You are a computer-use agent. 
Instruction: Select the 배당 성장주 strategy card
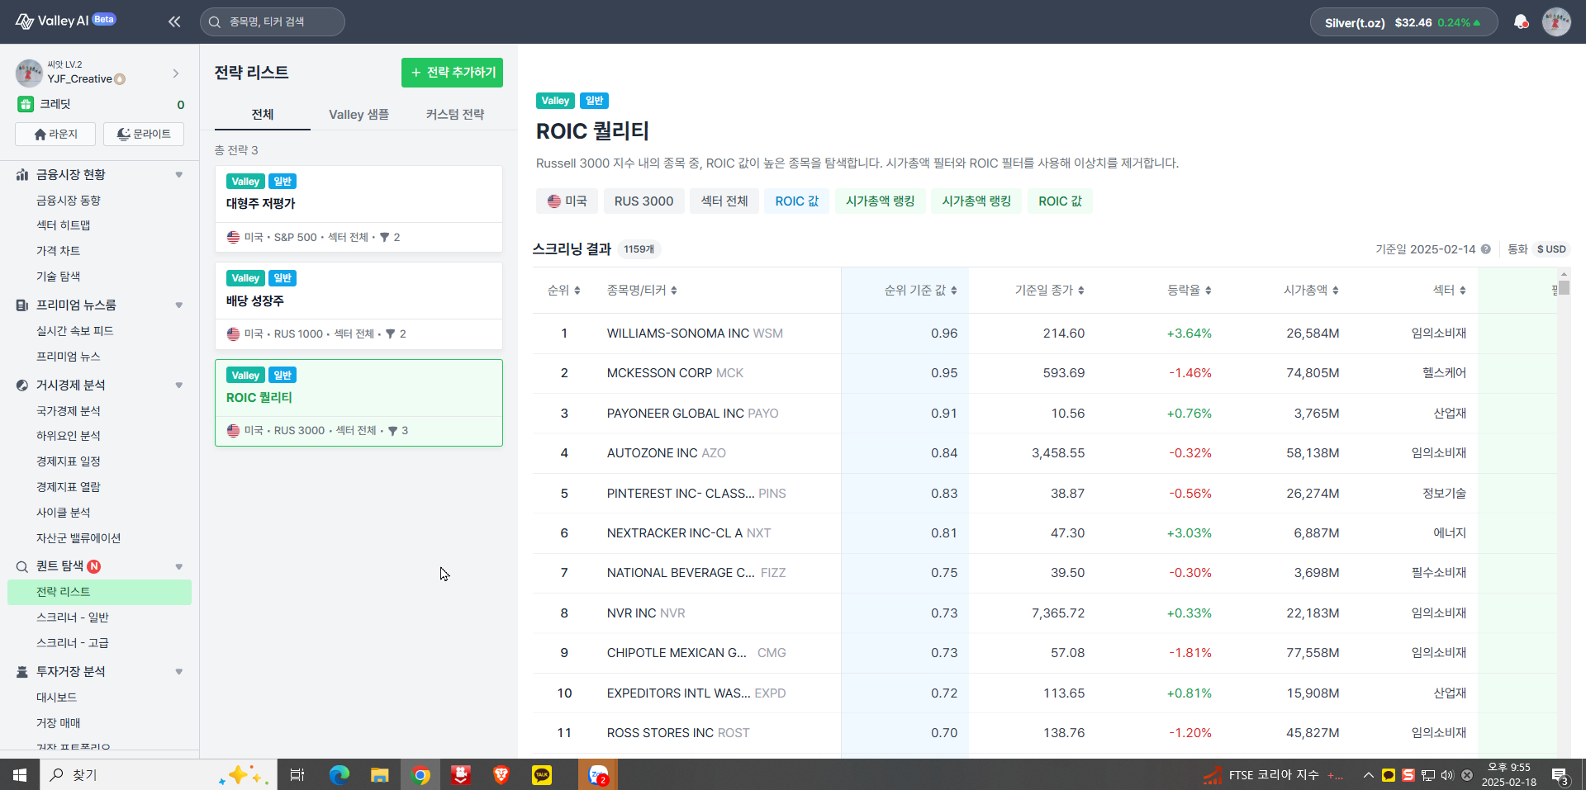pos(359,305)
